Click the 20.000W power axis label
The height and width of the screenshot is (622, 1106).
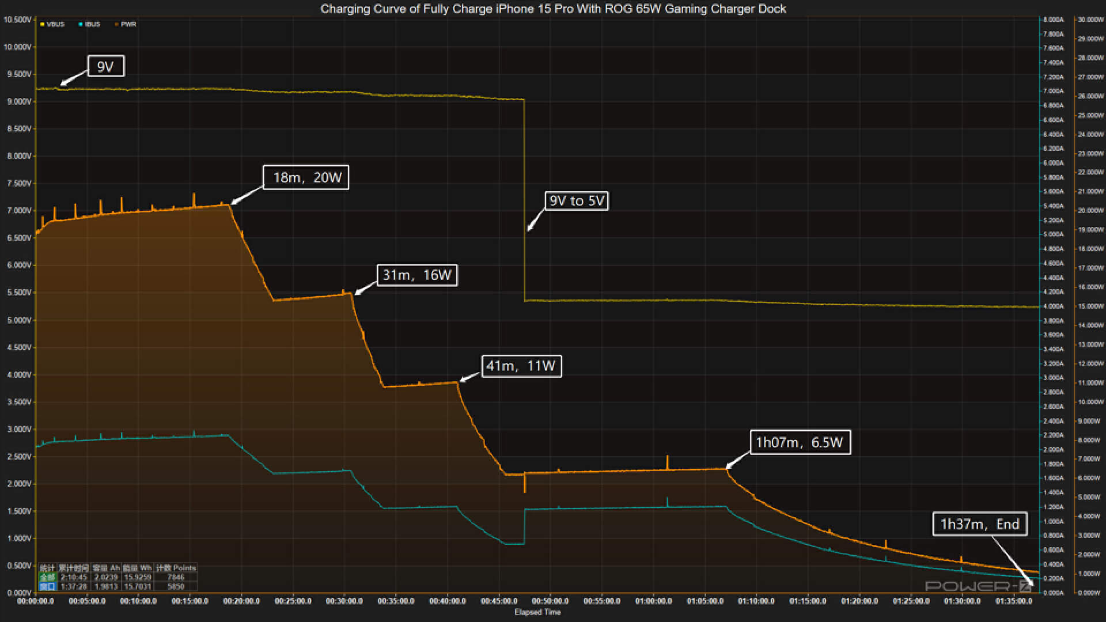tap(1090, 211)
